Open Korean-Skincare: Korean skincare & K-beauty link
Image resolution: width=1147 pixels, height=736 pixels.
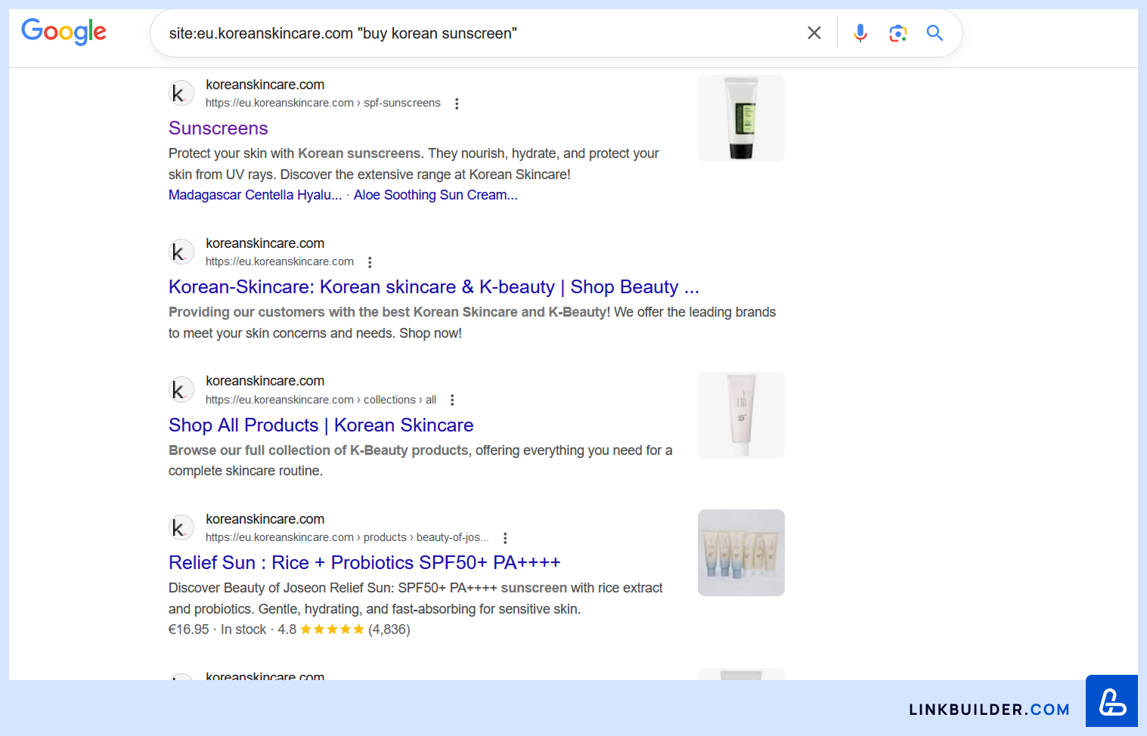[434, 287]
